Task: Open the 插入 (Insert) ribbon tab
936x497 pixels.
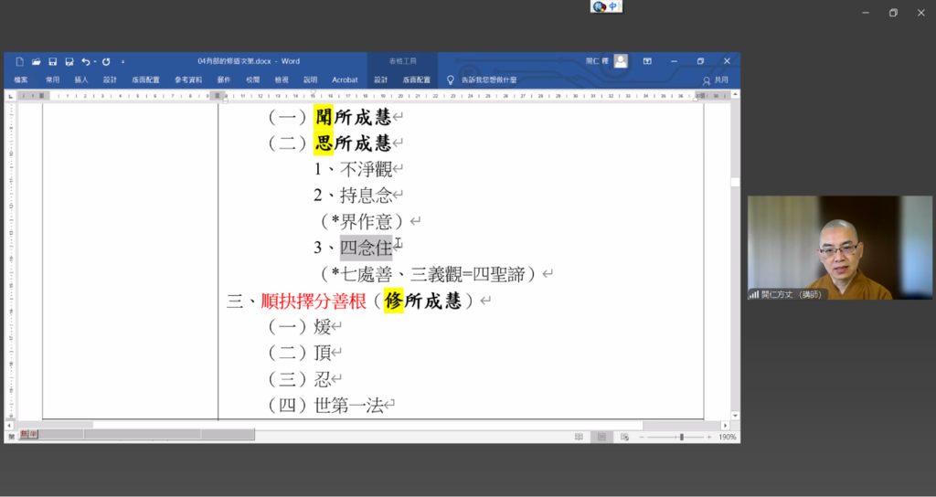Action: (81, 80)
